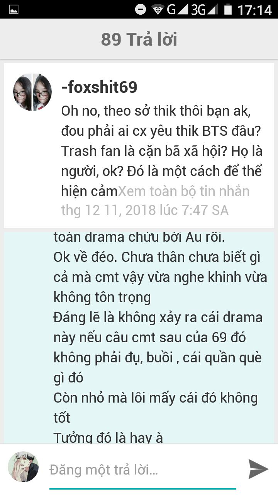Tap the "89 Trả lời" header title

(139, 39)
